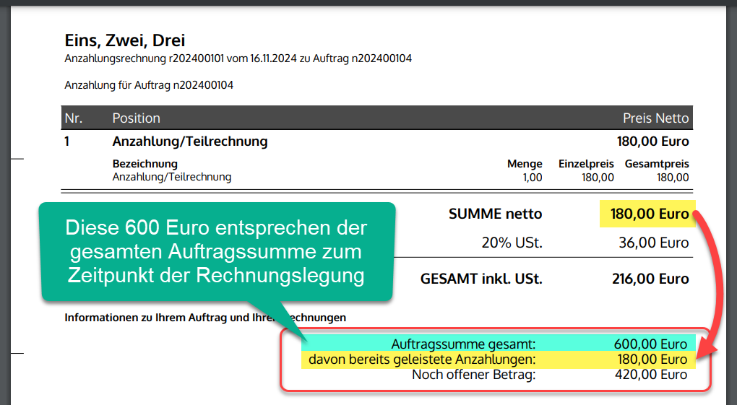Click the "Menge" label
This screenshot has width=737, height=405.
[x=525, y=163]
